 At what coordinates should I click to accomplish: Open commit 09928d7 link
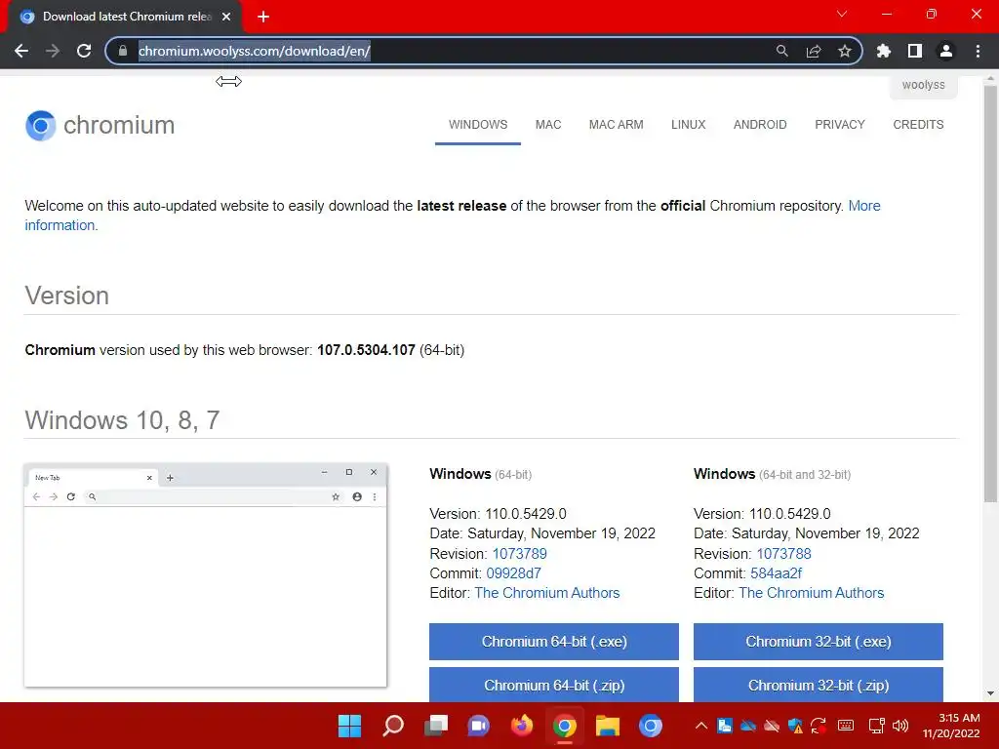point(513,573)
